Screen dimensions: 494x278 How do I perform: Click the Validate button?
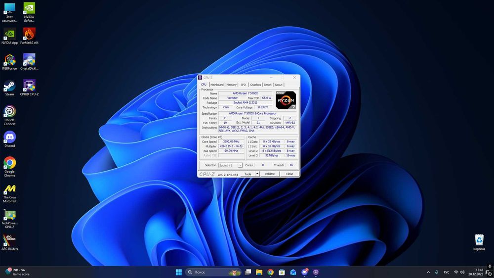click(x=270, y=174)
